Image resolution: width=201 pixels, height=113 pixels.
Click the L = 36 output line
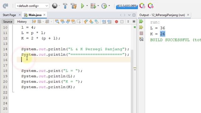click(158, 28)
